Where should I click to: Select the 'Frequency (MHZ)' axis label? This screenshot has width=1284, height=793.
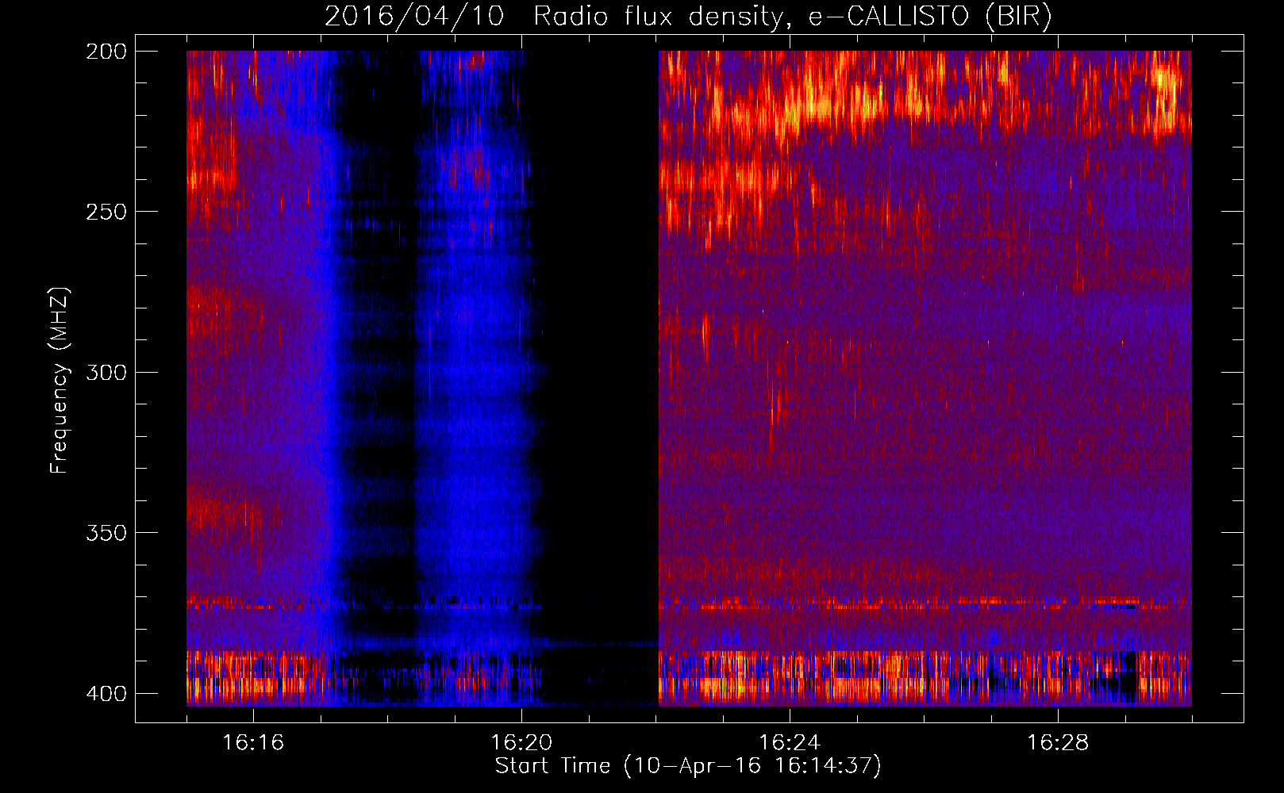[60, 381]
